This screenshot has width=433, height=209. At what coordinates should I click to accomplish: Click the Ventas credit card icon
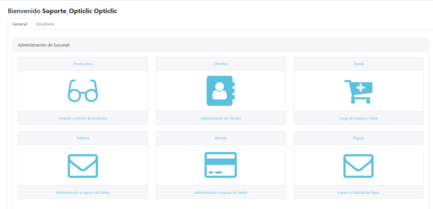click(221, 165)
